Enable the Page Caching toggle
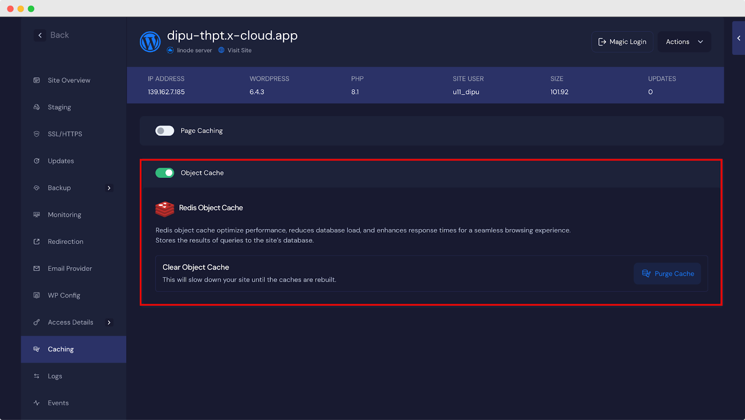The image size is (745, 420). point(165,131)
